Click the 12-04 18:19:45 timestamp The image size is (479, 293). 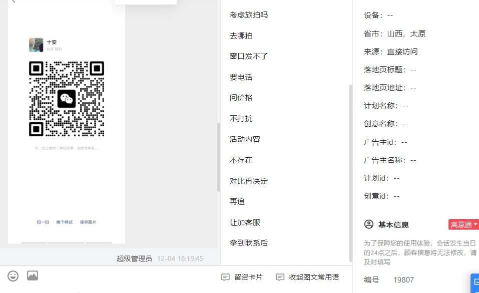[x=180, y=259]
